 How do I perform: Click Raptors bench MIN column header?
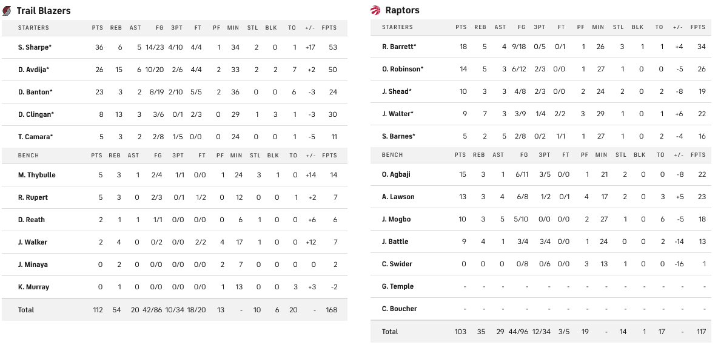(x=601, y=155)
